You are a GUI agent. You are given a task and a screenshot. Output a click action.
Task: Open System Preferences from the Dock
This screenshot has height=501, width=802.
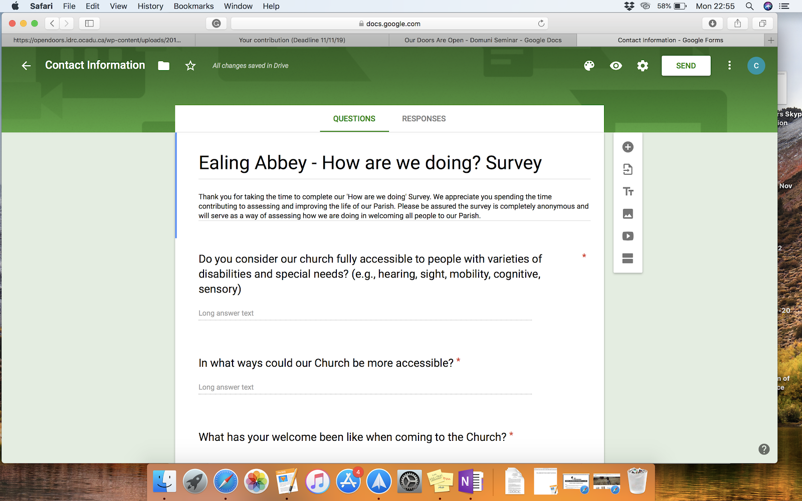tap(410, 482)
